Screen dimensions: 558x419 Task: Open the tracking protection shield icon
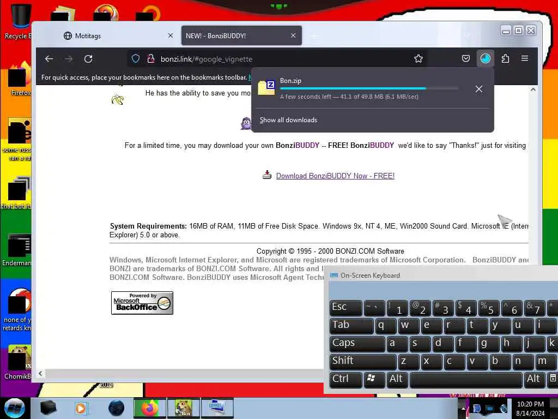pos(136,59)
